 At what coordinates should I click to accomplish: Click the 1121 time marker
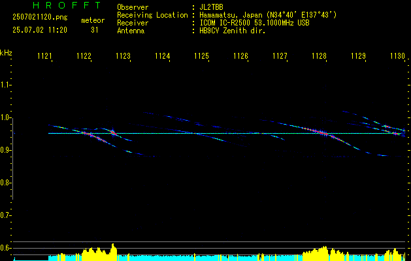point(44,56)
